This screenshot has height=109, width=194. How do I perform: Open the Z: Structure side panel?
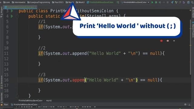[x=2, y=82]
